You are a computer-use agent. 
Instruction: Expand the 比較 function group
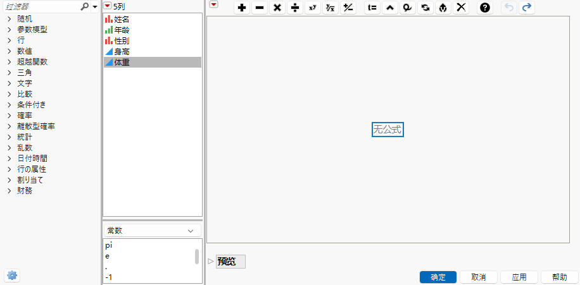(x=9, y=94)
